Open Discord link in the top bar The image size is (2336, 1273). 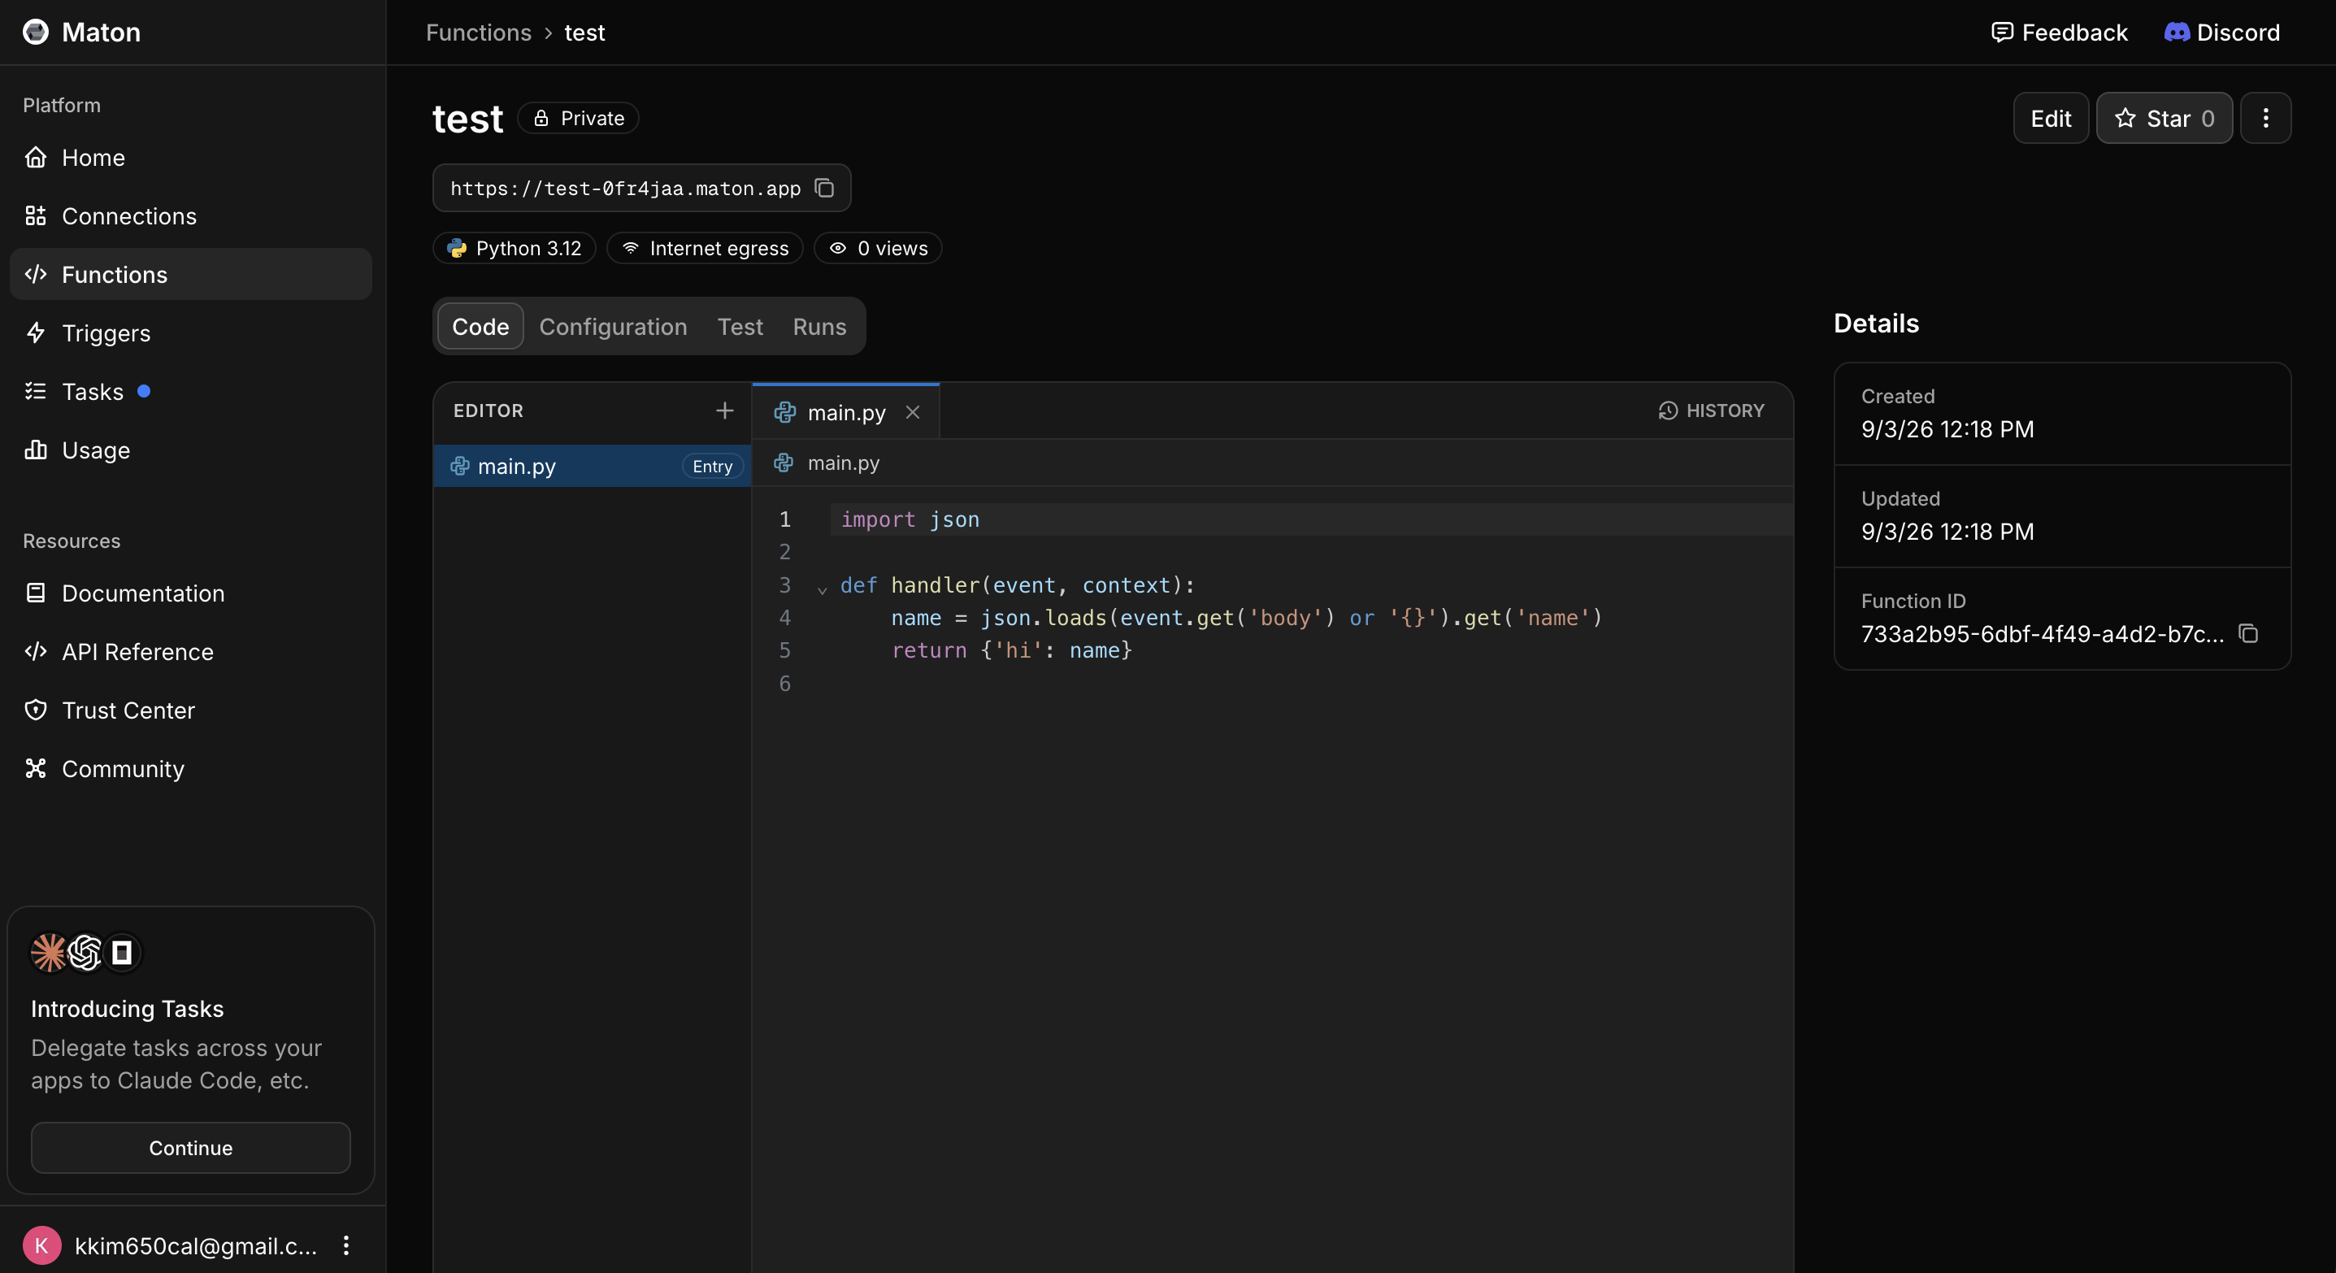[2221, 33]
